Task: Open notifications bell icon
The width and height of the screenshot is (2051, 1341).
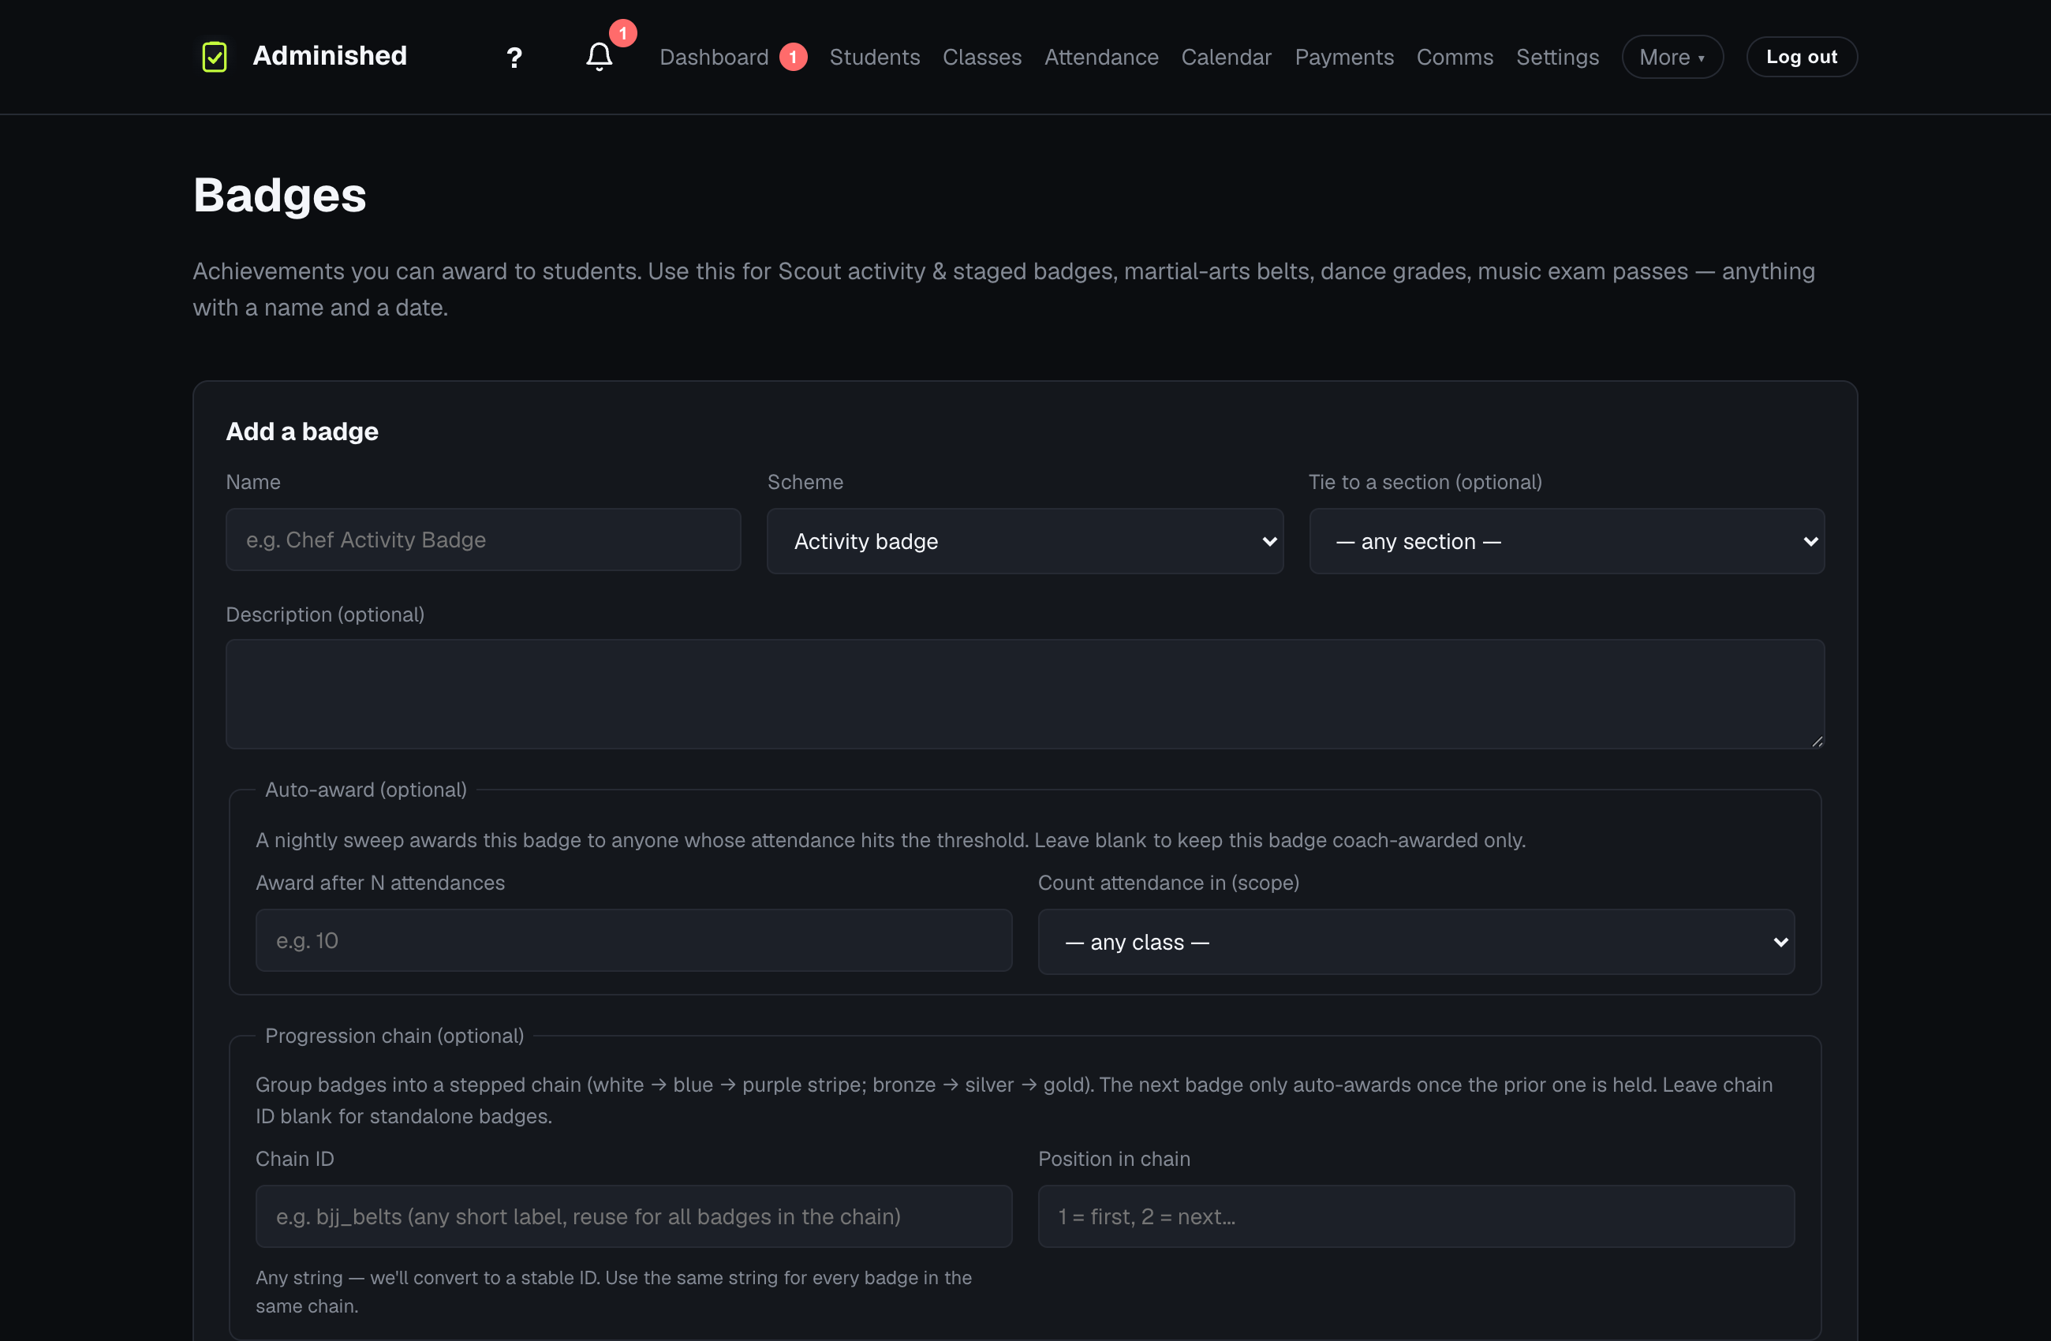Action: (x=599, y=57)
